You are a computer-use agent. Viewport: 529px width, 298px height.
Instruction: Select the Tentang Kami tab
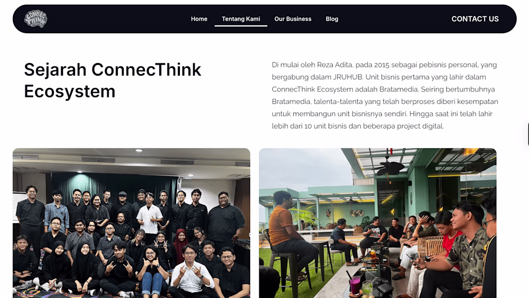tap(241, 19)
